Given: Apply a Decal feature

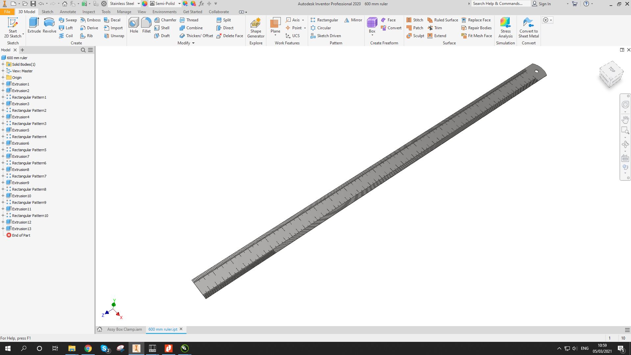Looking at the screenshot, I should coord(112,20).
